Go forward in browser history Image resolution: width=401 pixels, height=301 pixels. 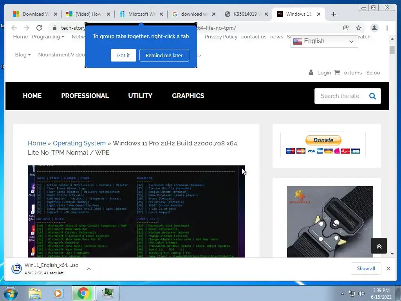(x=27, y=28)
